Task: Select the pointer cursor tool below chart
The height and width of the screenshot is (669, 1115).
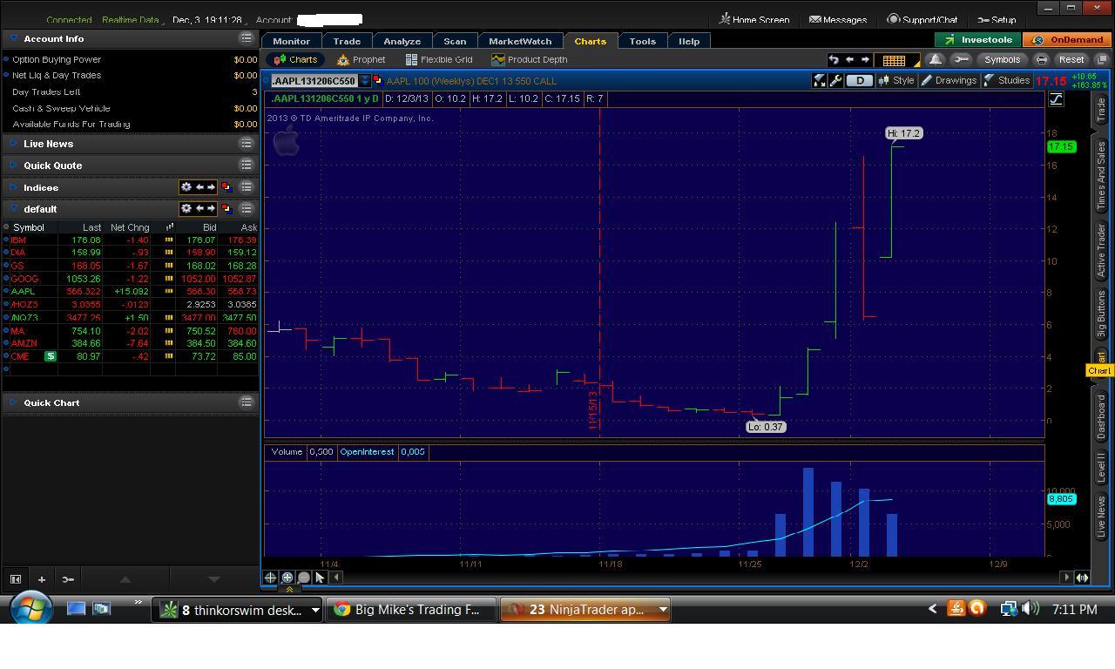Action: (x=320, y=578)
